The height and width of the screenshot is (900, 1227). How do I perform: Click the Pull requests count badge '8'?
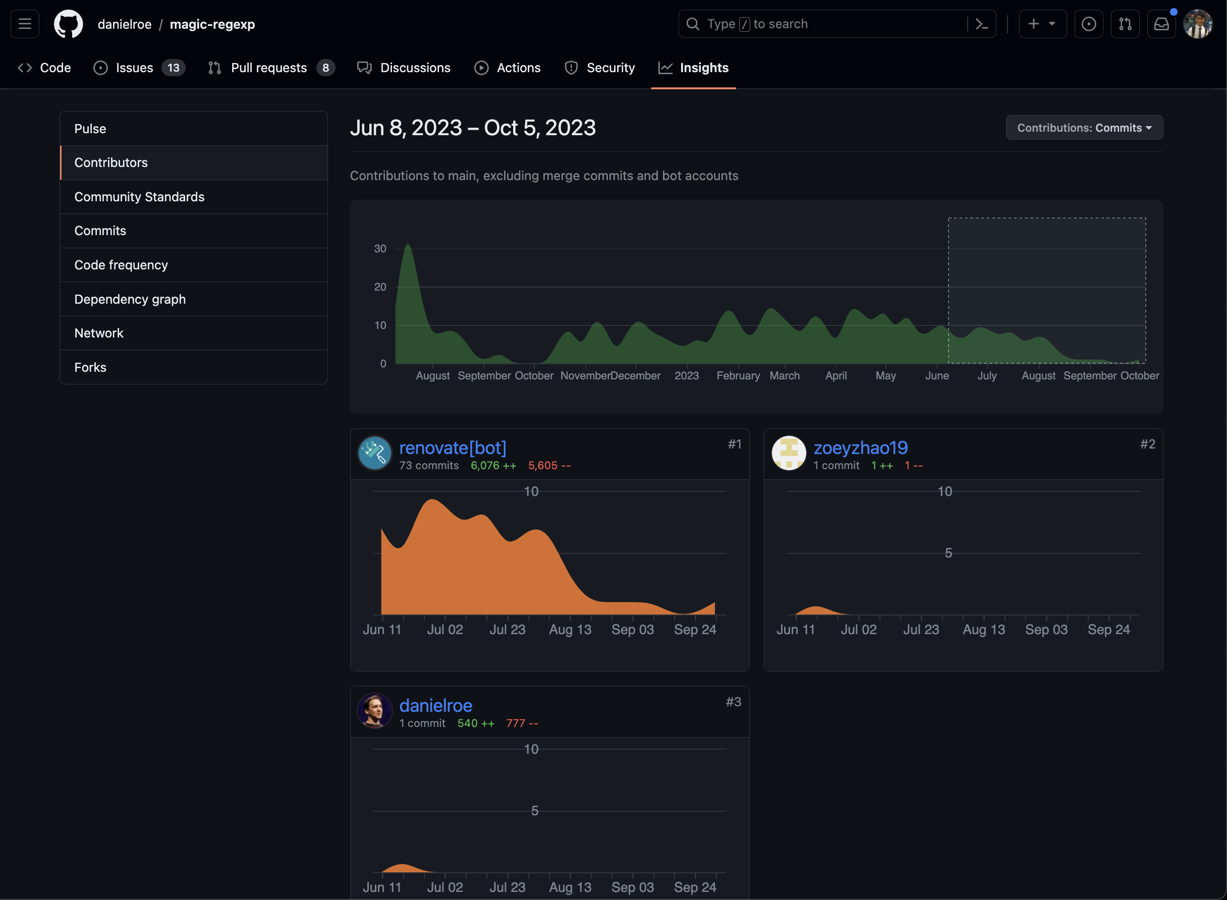pos(326,68)
